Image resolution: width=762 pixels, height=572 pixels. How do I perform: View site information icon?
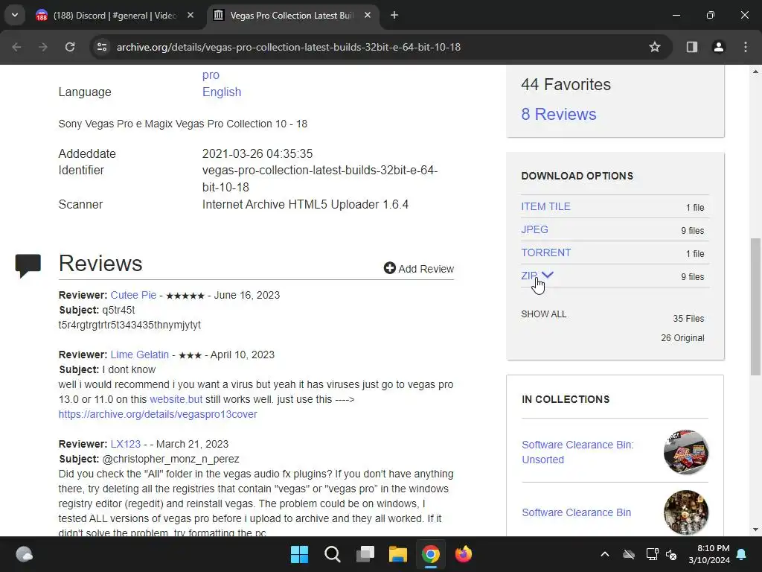pyautogui.click(x=102, y=47)
